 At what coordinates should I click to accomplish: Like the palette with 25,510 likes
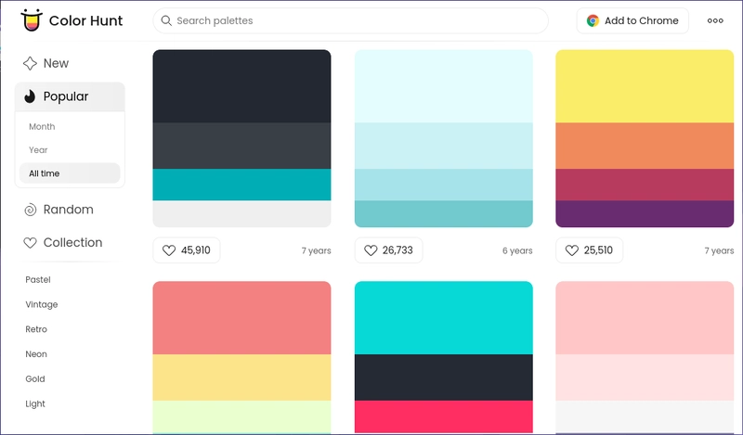coord(589,250)
